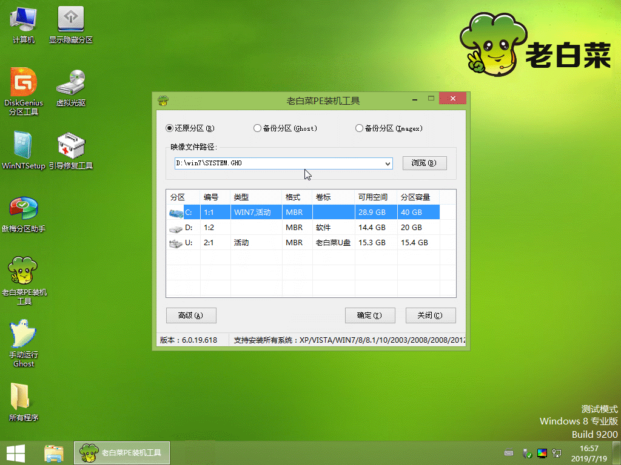
Task: Click the display color tray icon
Action: coord(542,453)
